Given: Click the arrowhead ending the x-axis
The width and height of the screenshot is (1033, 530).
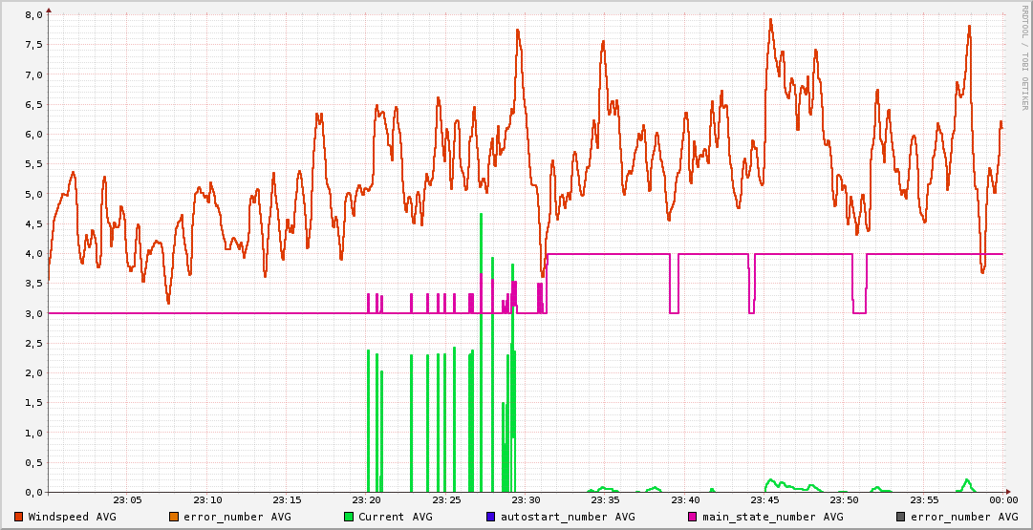Looking at the screenshot, I should coord(1007,492).
